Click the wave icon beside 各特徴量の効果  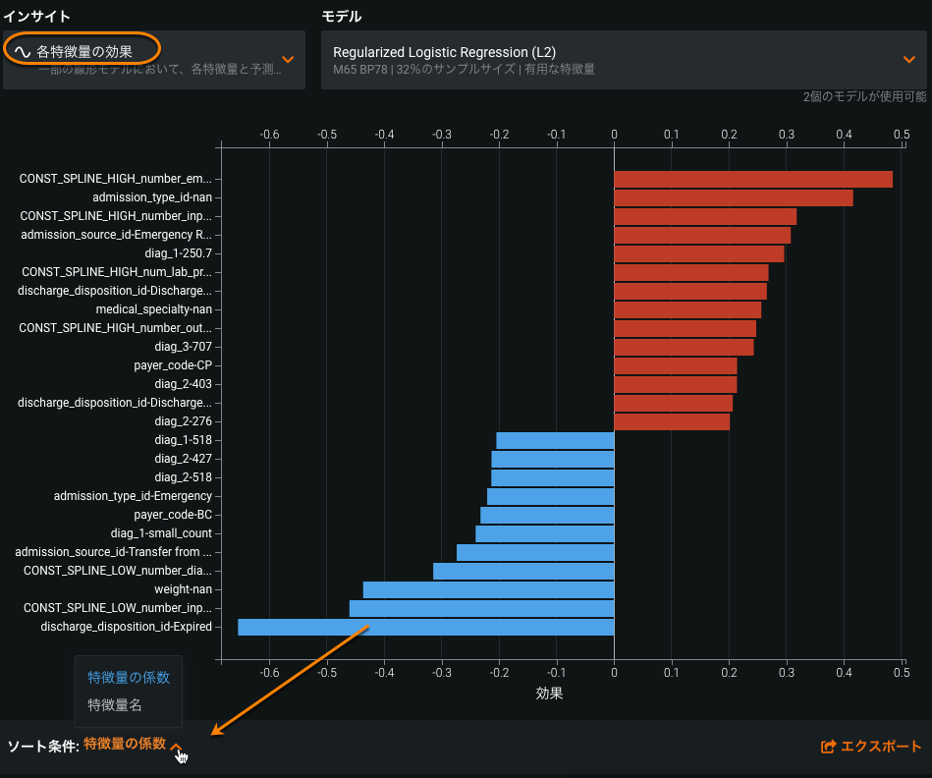22,49
